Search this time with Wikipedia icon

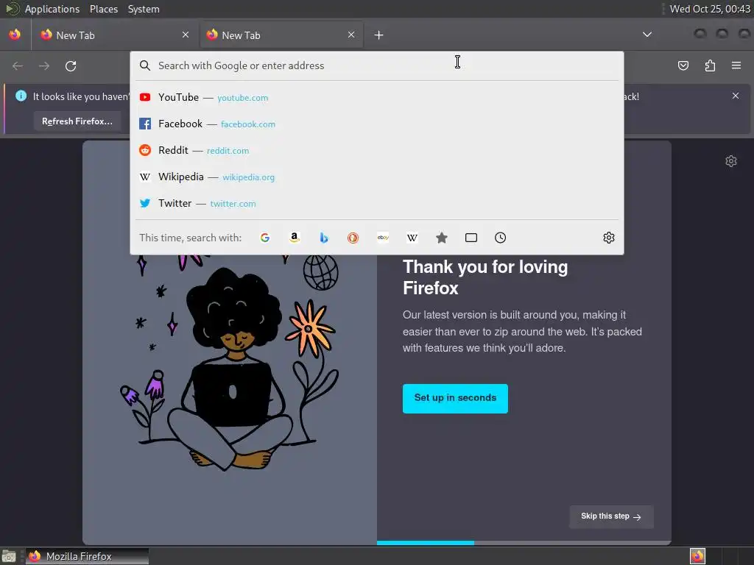click(412, 238)
